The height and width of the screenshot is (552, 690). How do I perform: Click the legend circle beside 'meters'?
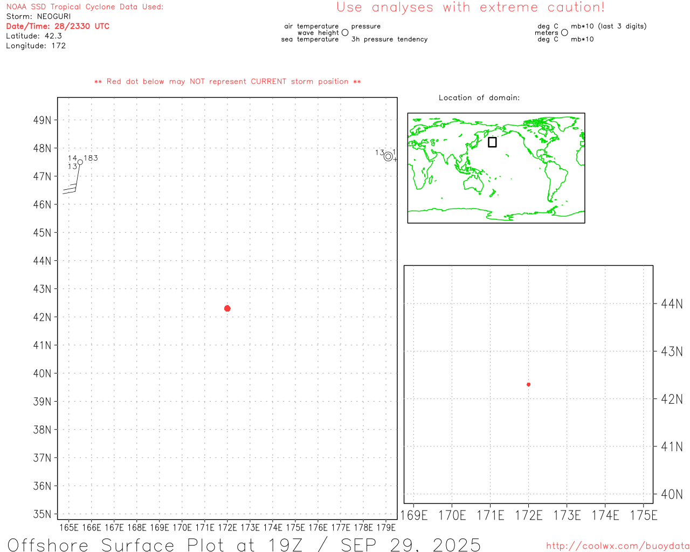point(564,32)
